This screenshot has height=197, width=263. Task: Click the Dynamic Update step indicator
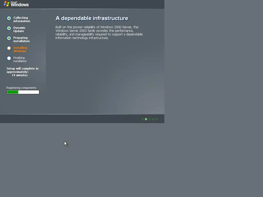pyautogui.click(x=9, y=28)
